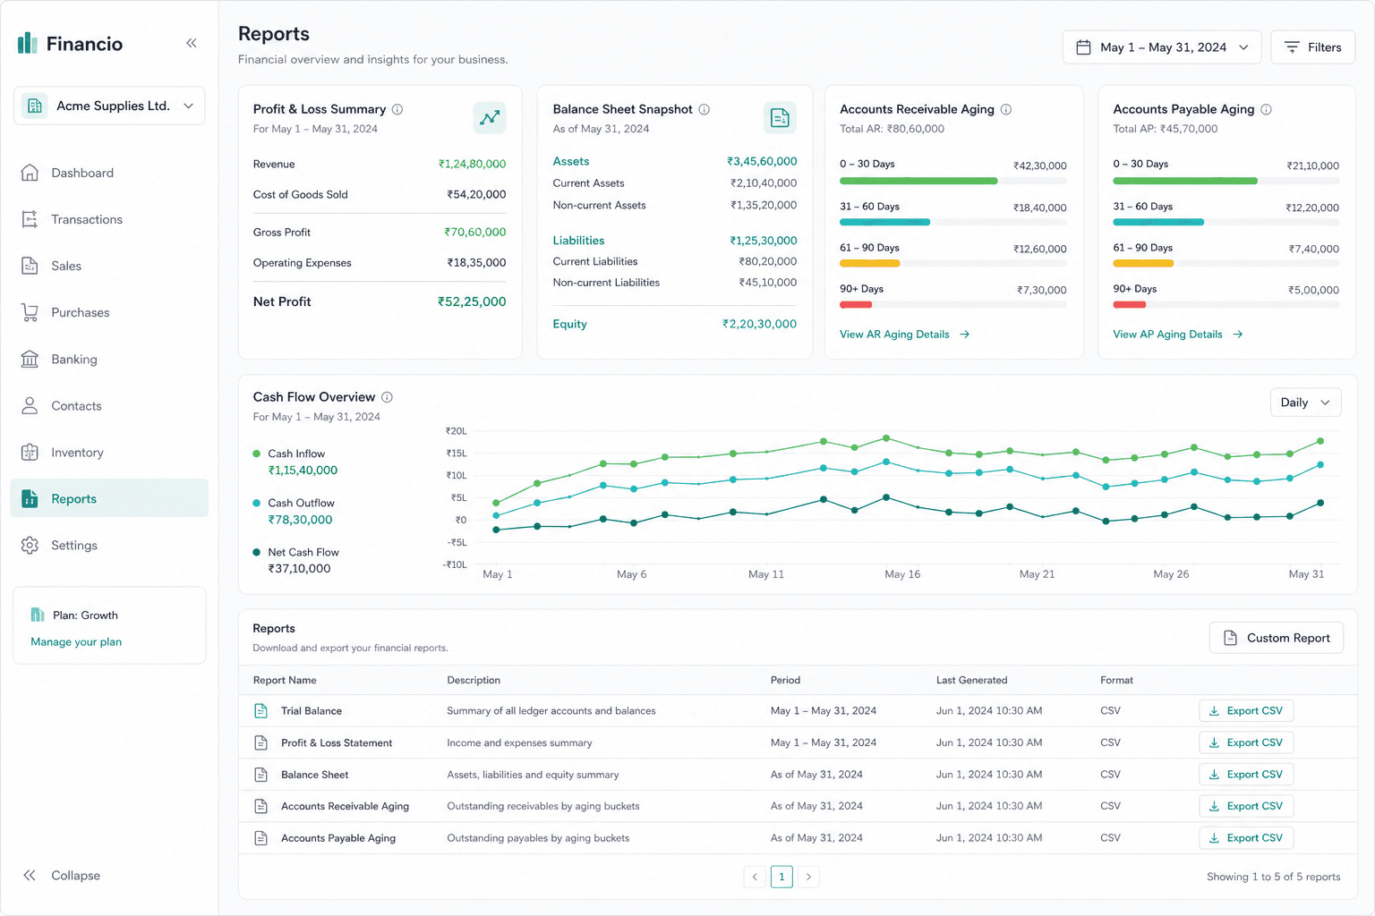Click the Cash Outflow legend item
The width and height of the screenshot is (1375, 916).
[x=294, y=511]
